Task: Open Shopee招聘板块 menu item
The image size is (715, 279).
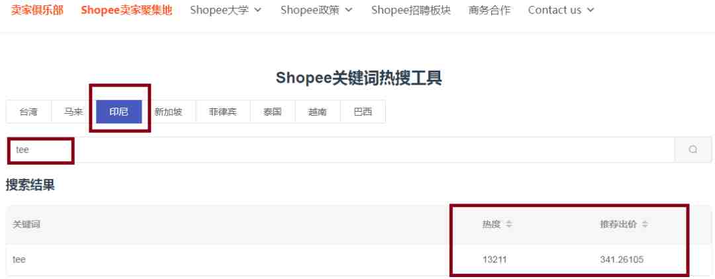Action: point(411,10)
